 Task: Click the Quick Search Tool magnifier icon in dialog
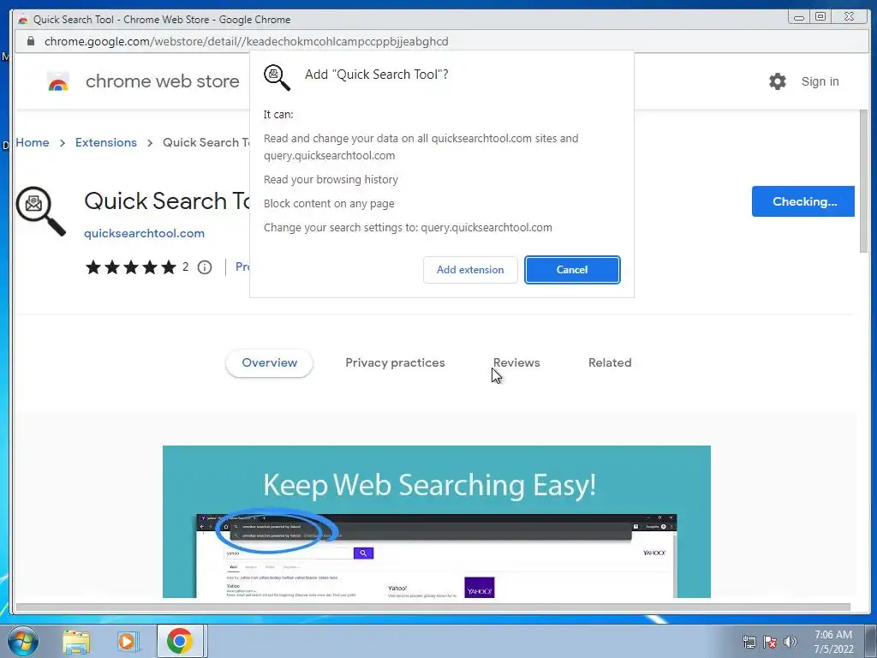277,76
